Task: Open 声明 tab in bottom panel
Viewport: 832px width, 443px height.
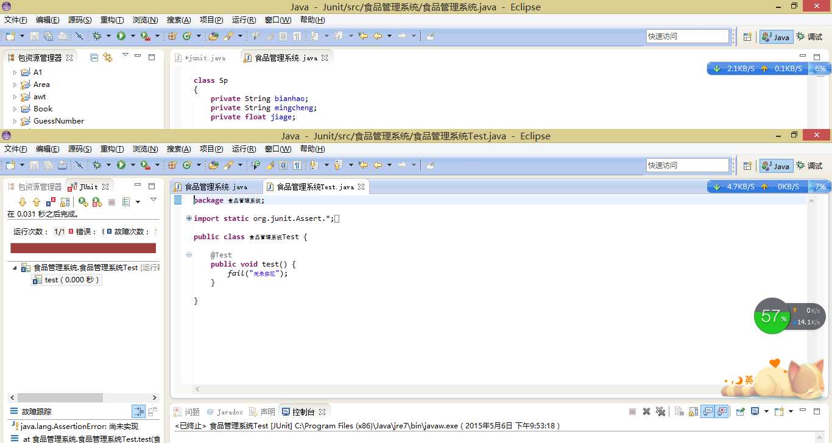Action: pos(263,412)
